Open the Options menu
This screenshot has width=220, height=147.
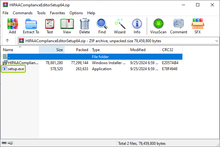[x=76, y=13]
